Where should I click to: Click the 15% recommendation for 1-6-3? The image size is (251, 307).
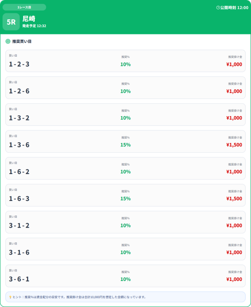pyautogui.click(x=125, y=198)
